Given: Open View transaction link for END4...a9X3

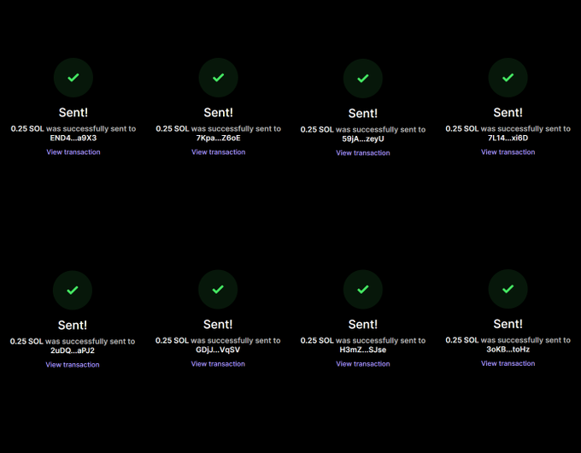Looking at the screenshot, I should coord(73,152).
